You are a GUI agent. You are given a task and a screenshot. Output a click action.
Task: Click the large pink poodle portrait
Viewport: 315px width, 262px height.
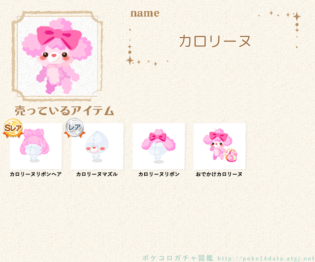point(57,56)
